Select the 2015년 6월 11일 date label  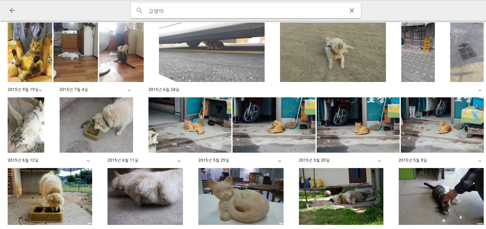tap(123, 160)
